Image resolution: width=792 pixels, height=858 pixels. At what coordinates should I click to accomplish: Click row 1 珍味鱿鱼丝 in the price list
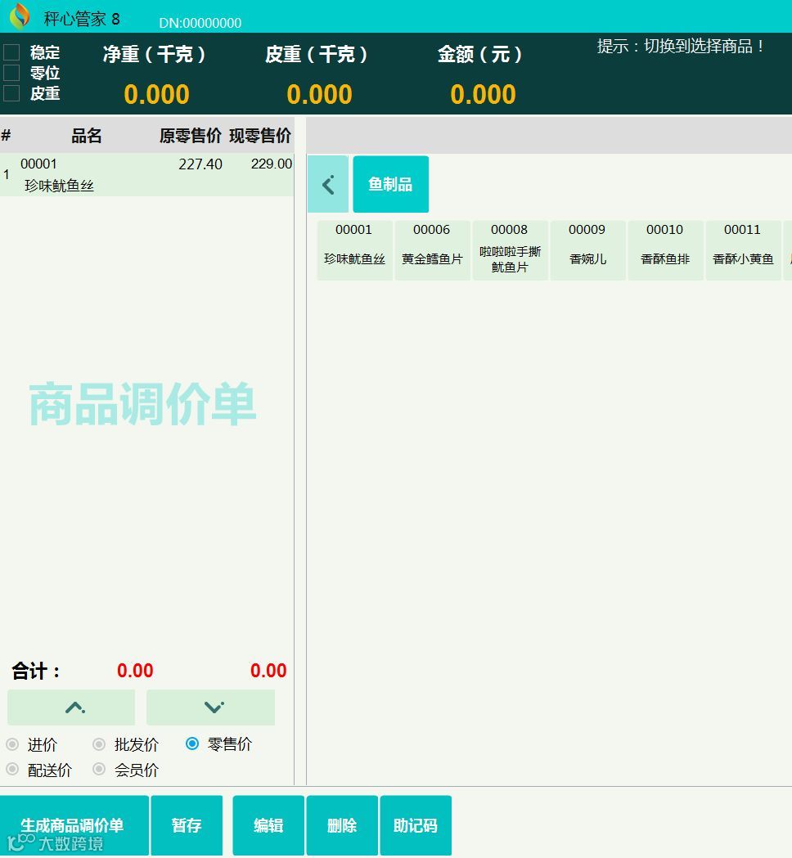tap(147, 174)
